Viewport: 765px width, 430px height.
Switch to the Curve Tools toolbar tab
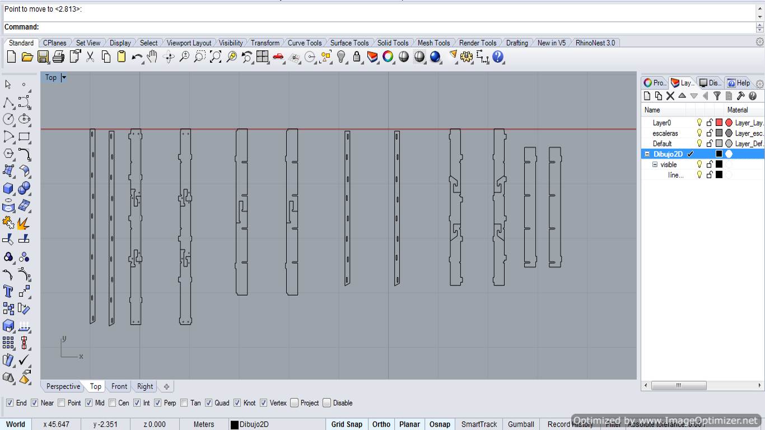305,43
